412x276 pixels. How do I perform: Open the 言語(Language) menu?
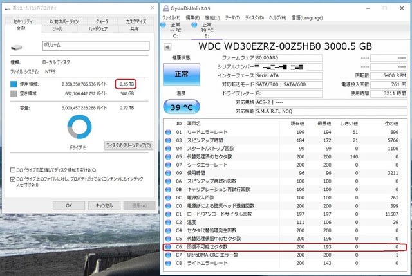pyautogui.click(x=307, y=18)
